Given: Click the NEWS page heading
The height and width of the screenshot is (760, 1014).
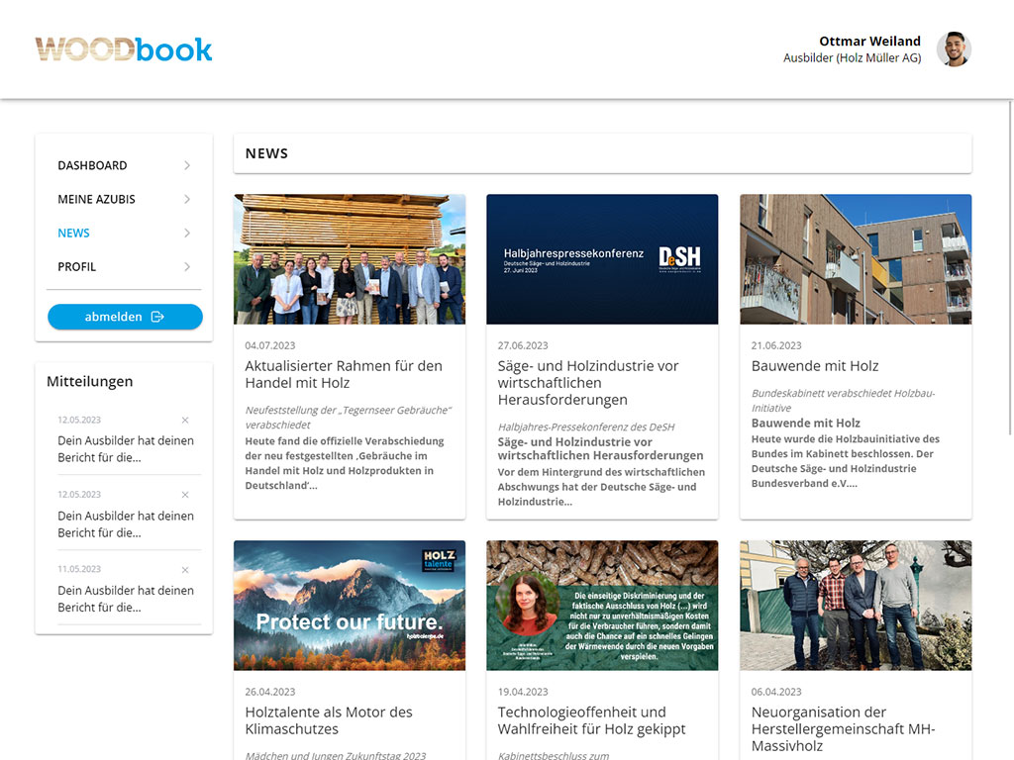Looking at the screenshot, I should click(x=266, y=153).
